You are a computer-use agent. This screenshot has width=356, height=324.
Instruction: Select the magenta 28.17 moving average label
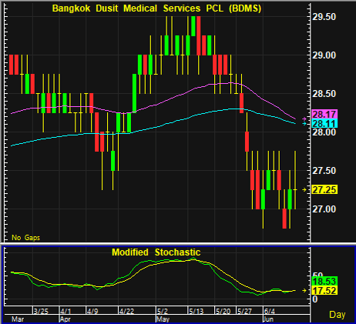[324, 114]
